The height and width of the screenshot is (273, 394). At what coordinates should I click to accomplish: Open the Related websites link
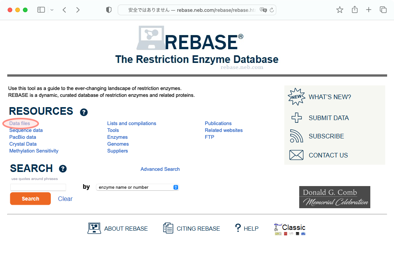[x=224, y=130]
